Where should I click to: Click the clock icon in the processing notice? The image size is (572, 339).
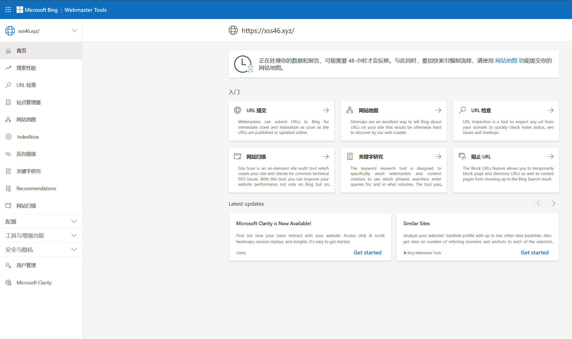click(243, 64)
